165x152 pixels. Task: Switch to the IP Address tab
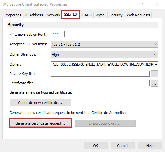tap(34, 15)
